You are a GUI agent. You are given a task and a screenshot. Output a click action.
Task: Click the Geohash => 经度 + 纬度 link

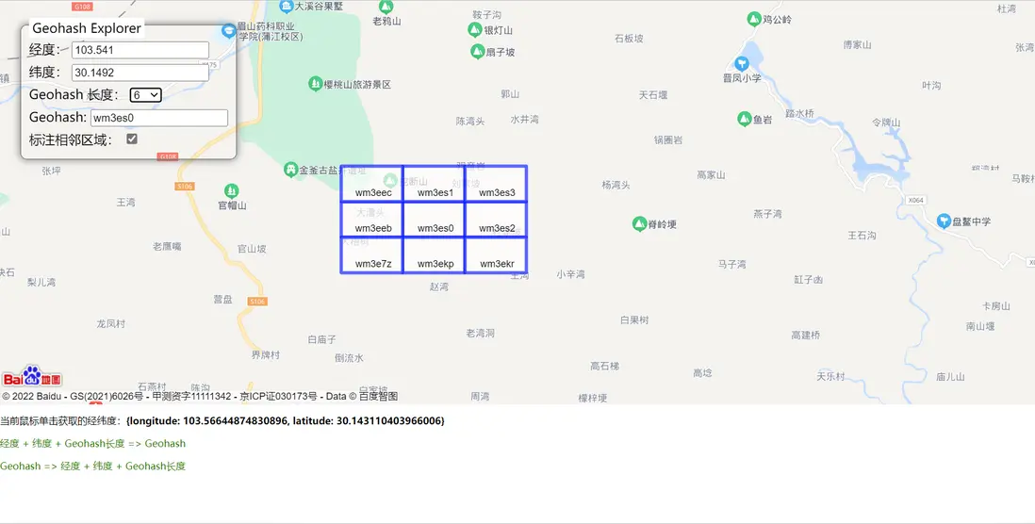pos(92,466)
